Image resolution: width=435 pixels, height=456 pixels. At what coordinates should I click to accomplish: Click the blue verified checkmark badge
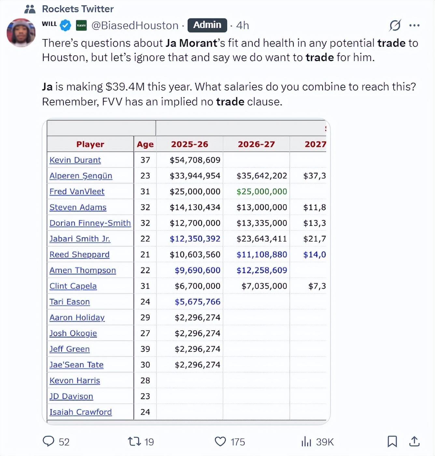66,25
